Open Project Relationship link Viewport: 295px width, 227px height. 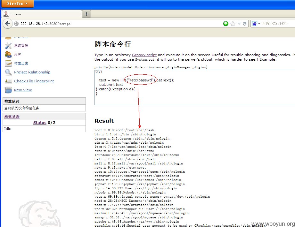[32, 72]
